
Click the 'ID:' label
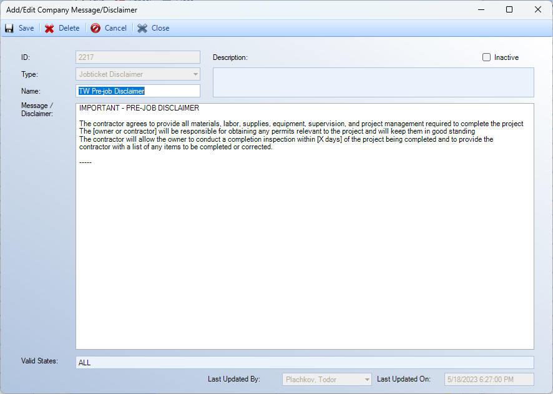(26, 57)
